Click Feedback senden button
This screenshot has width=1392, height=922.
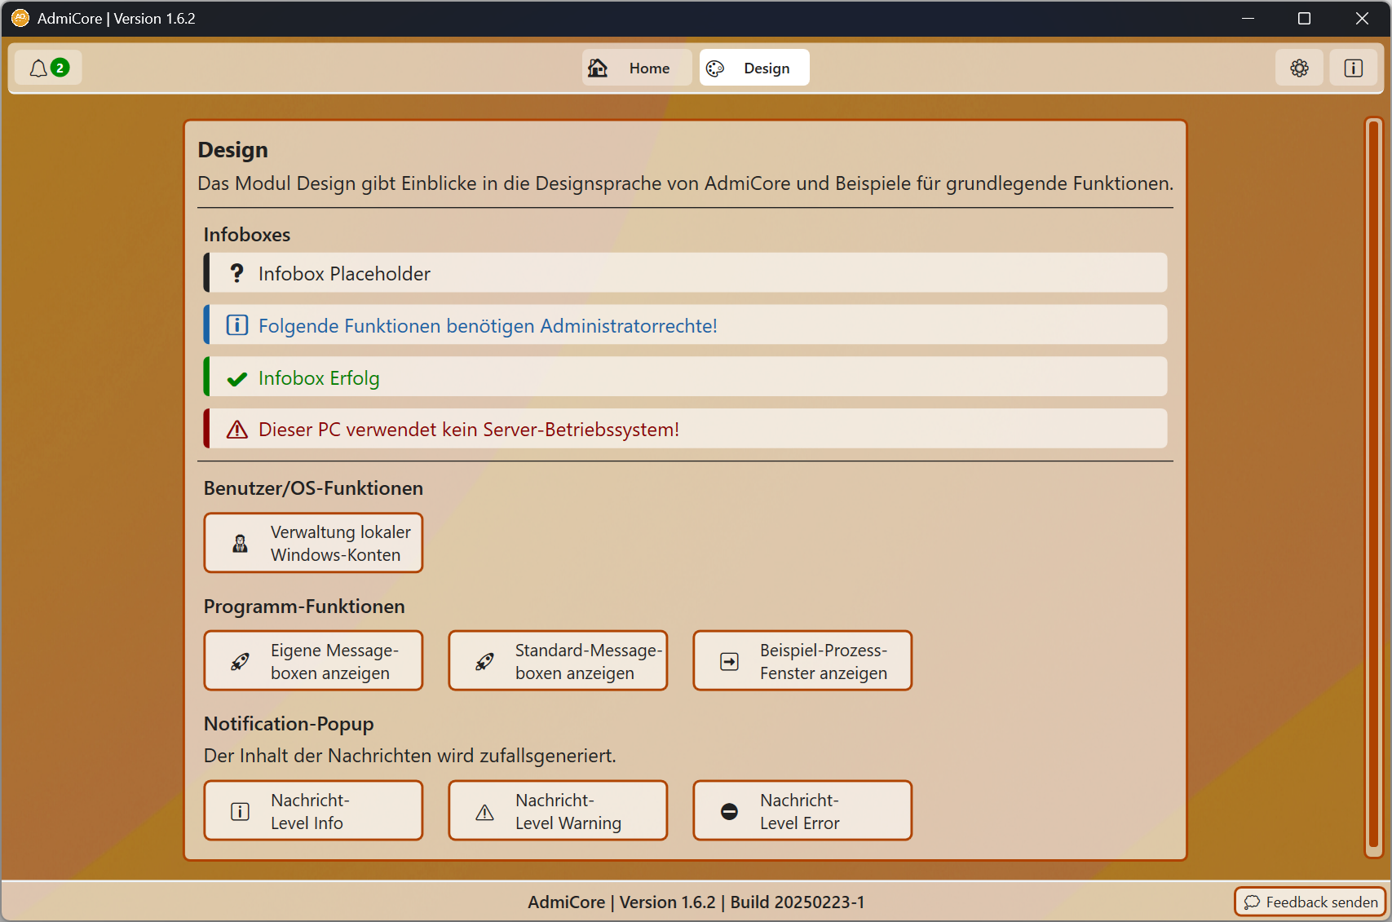(x=1310, y=902)
